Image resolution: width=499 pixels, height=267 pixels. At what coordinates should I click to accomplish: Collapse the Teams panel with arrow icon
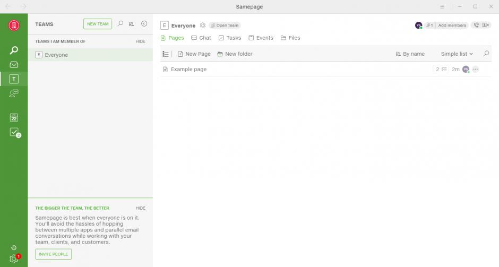pyautogui.click(x=144, y=24)
